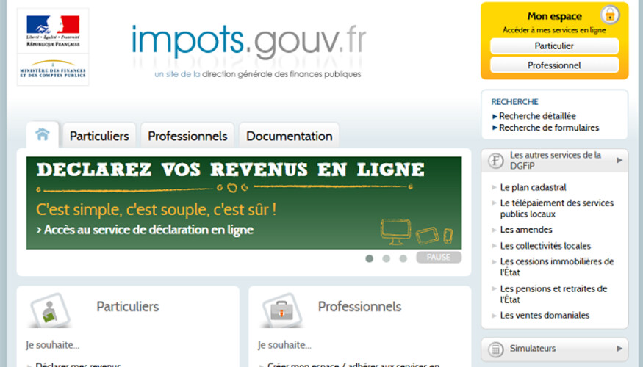Screen dimensions: 643x367
Task: Select the third carousel slide dot
Action: (x=403, y=258)
